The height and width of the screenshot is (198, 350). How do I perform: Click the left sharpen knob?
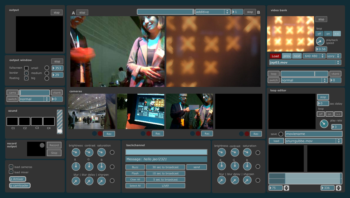102,181
